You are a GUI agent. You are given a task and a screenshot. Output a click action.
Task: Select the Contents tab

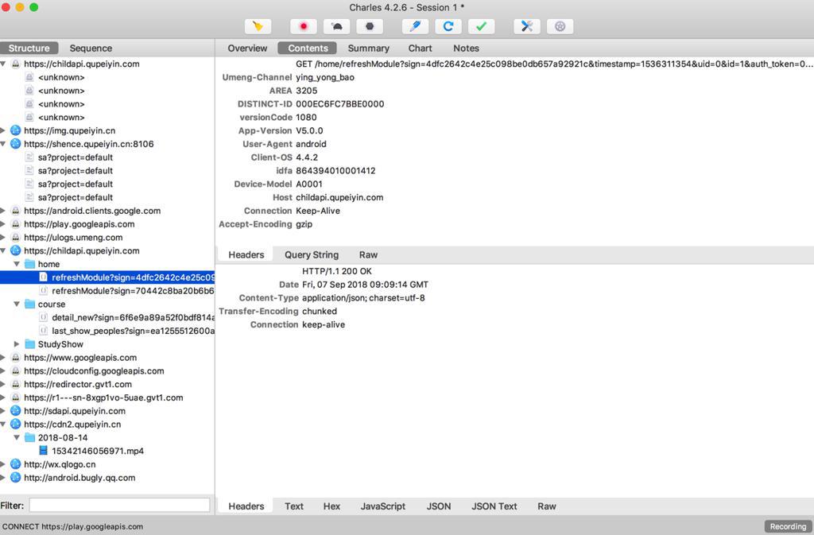click(308, 48)
